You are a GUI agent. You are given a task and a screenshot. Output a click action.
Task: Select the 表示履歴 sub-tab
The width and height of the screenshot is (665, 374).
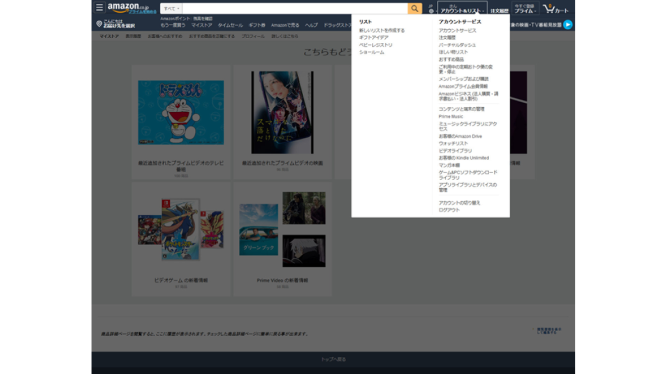134,36
